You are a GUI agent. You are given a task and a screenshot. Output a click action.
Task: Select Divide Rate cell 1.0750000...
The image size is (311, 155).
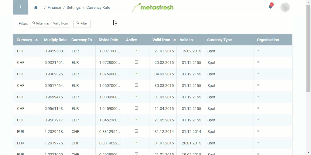click(x=109, y=74)
